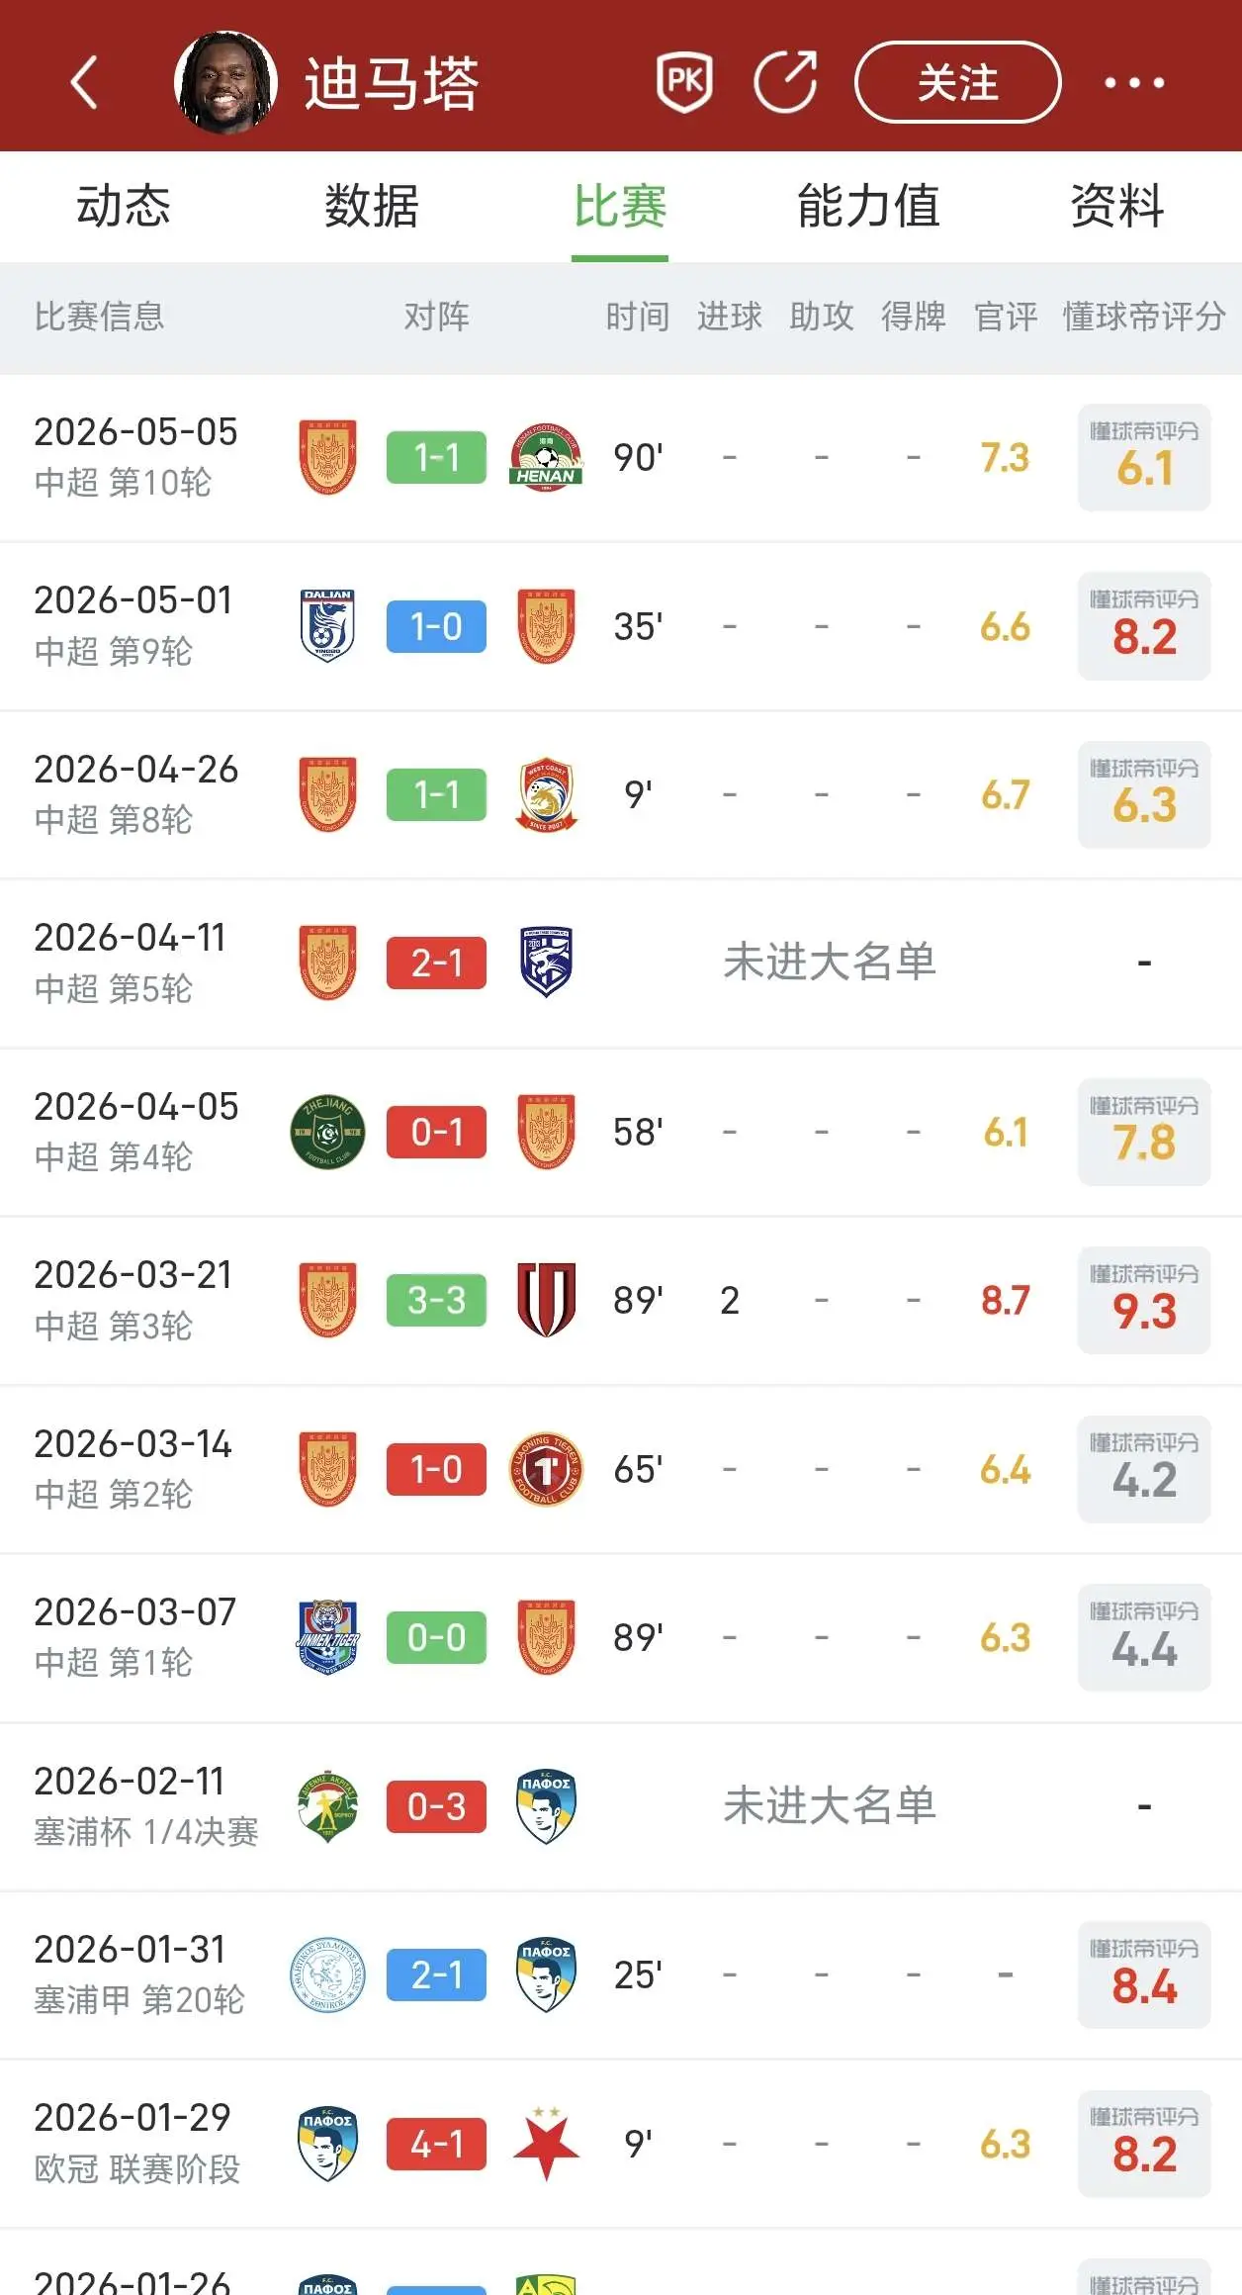Open the three-dot more menu
1242x2295 pixels.
click(x=1134, y=83)
